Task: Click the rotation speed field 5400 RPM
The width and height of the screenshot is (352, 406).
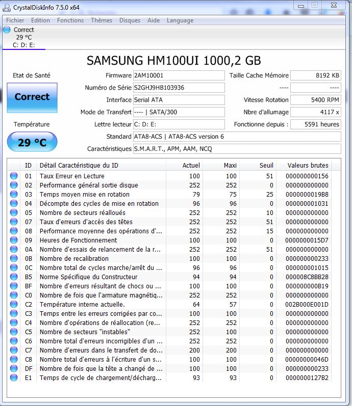Action: click(x=315, y=100)
